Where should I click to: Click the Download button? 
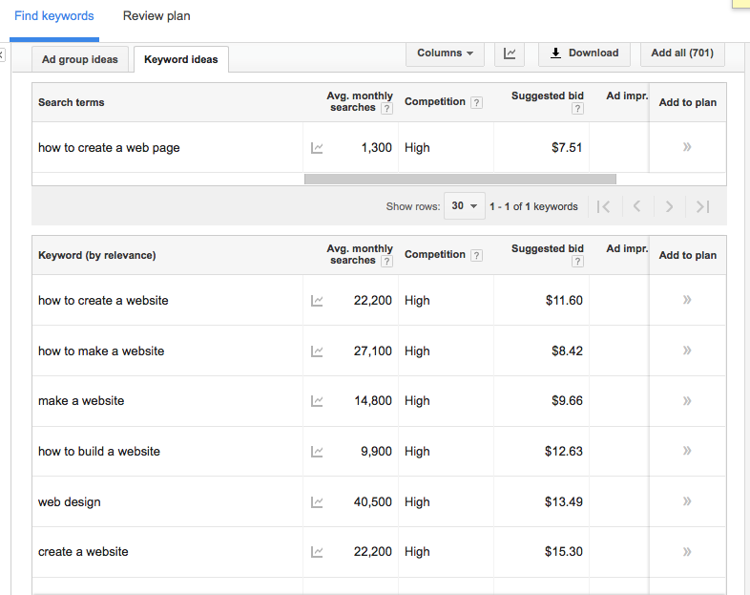(x=584, y=53)
